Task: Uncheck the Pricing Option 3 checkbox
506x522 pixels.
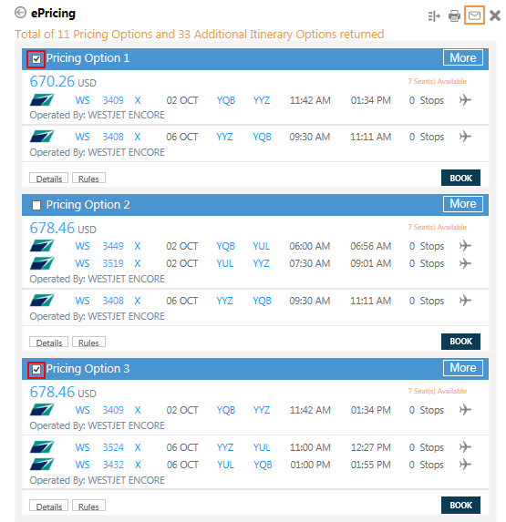Action: (x=36, y=369)
